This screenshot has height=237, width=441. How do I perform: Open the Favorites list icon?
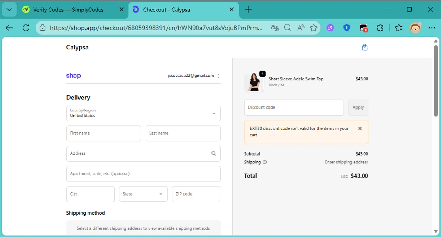point(399,28)
